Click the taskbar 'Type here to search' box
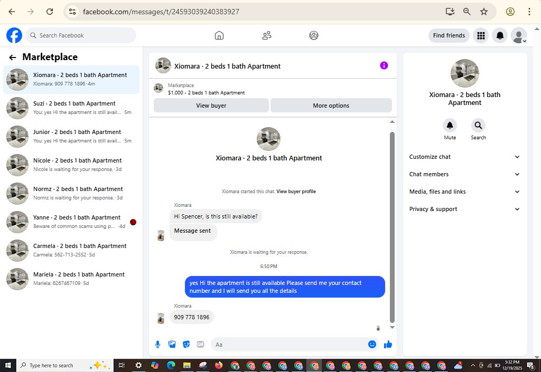Viewport: 541px width, 372px height. (64, 365)
